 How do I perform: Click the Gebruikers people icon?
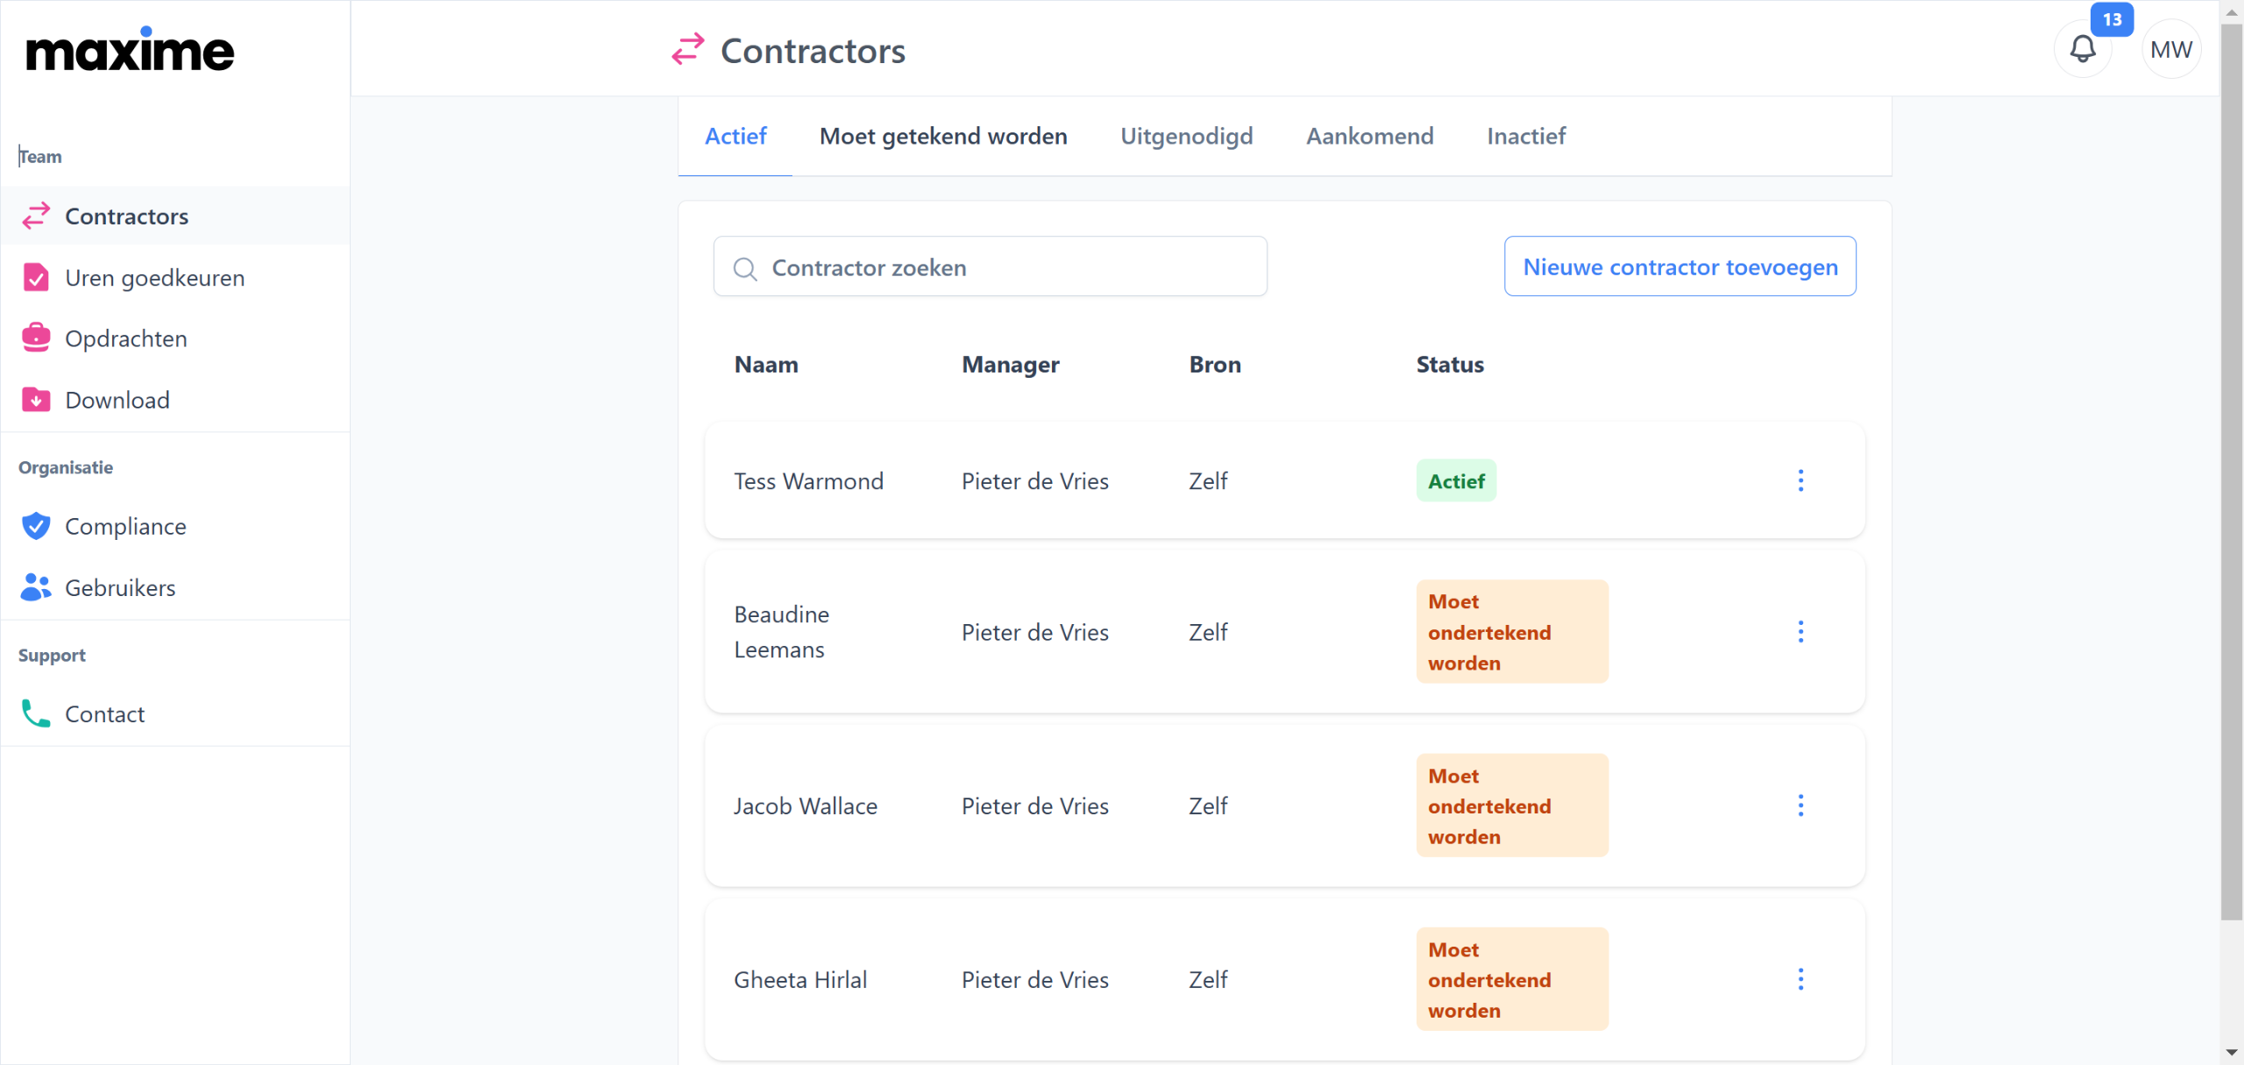36,587
